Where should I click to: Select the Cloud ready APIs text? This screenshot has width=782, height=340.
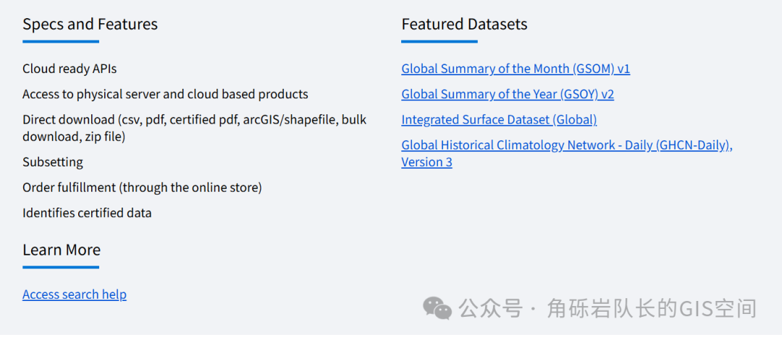point(70,69)
